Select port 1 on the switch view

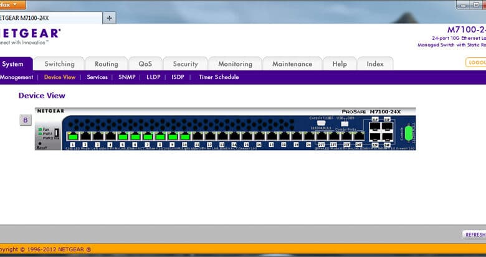tap(73, 136)
